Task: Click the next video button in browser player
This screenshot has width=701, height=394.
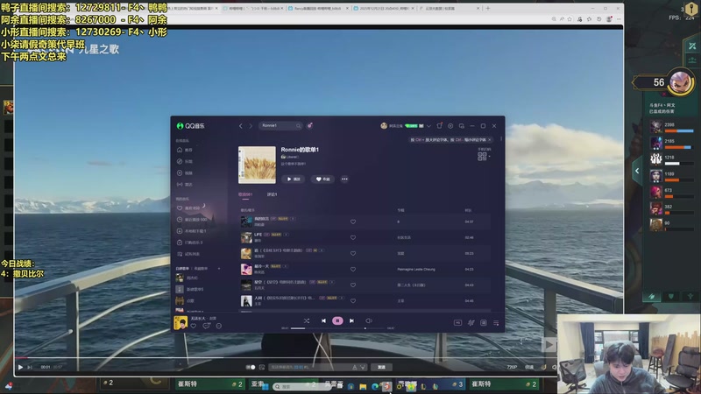Action: click(x=30, y=367)
